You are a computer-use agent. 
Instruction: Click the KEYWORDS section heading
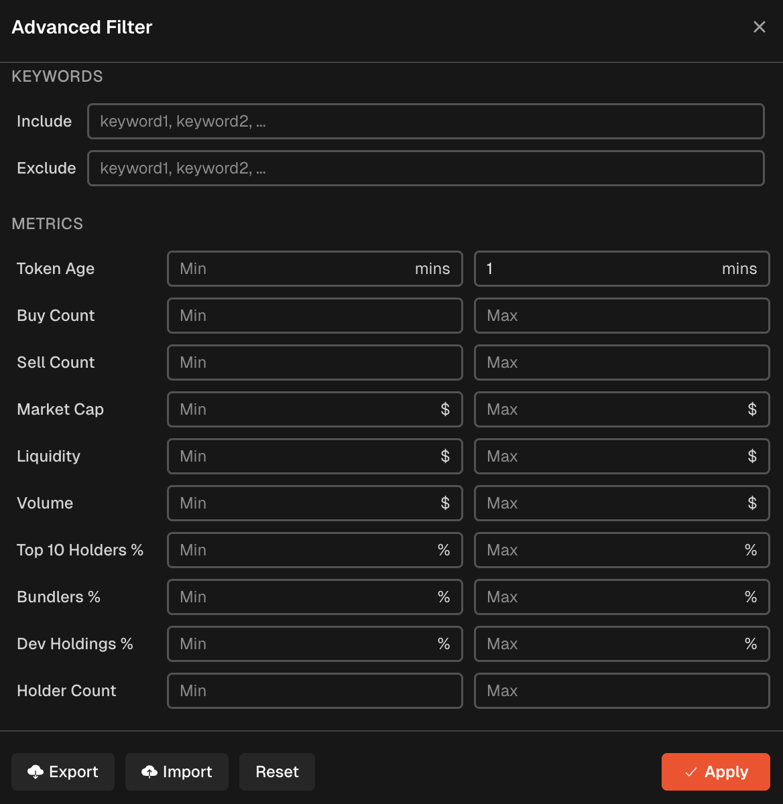click(x=57, y=76)
